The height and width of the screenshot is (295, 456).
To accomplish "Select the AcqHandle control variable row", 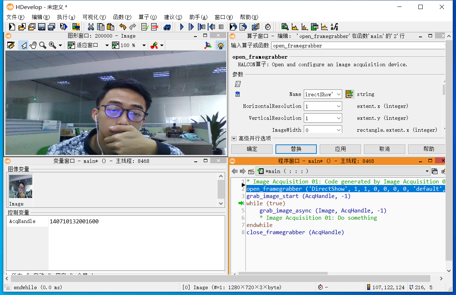I will pos(115,221).
